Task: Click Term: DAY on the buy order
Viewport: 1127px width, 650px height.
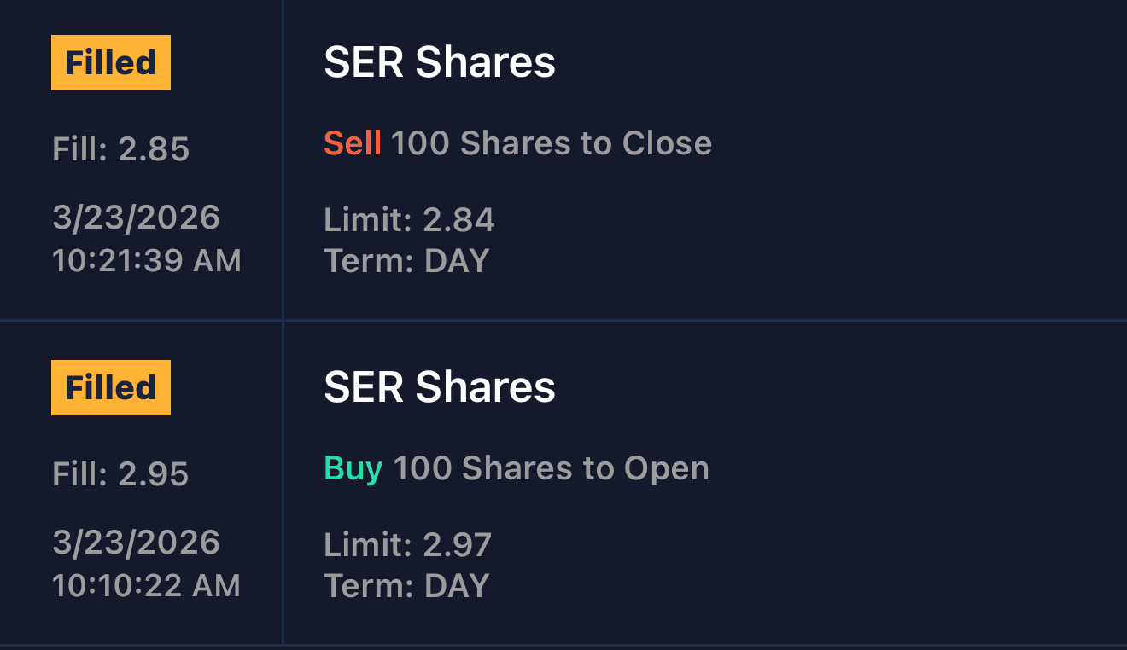Action: [x=406, y=586]
